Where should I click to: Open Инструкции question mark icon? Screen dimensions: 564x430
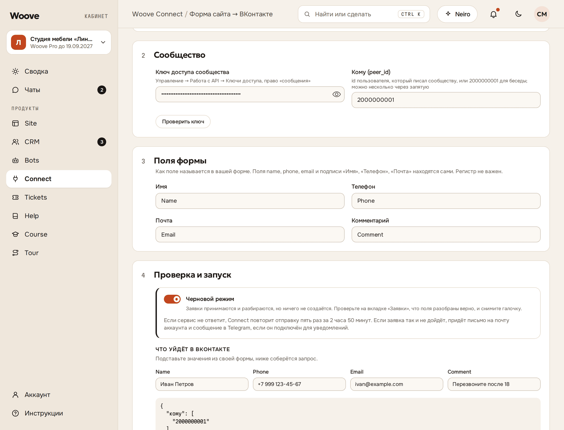16,413
